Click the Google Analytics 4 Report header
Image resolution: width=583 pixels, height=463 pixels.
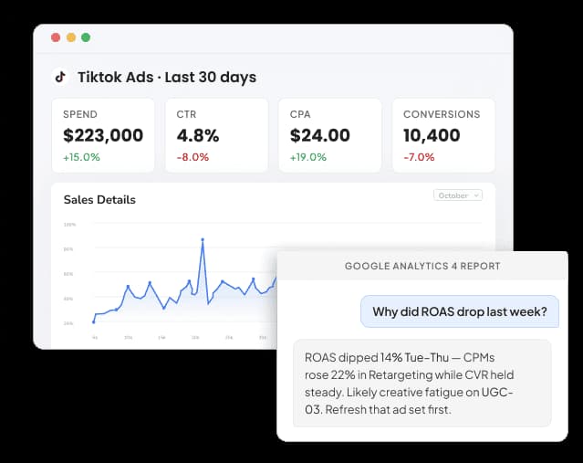tap(422, 266)
